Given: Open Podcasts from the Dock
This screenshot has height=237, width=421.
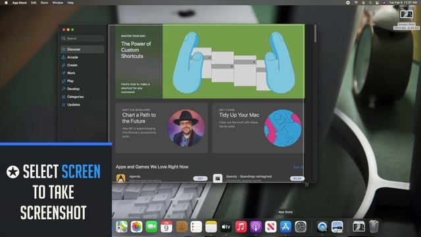Looking at the screenshot, I should 256,226.
